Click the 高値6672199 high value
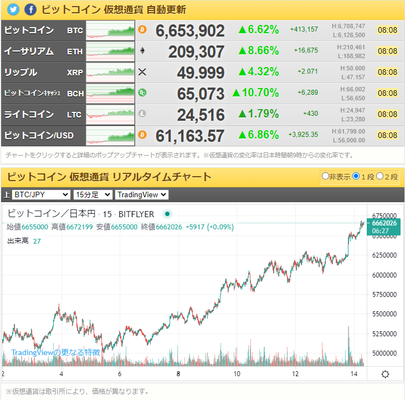This screenshot has height=400, width=405. (72, 227)
